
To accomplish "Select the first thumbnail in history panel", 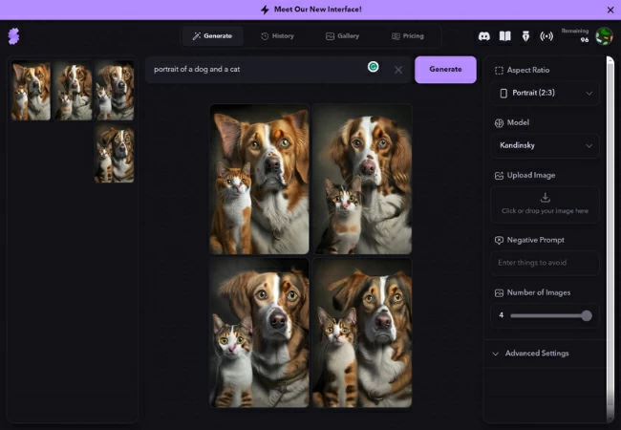I will [31, 92].
